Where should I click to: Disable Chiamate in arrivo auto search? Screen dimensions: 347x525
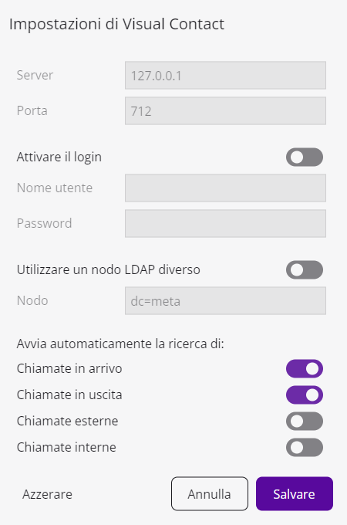click(x=305, y=368)
